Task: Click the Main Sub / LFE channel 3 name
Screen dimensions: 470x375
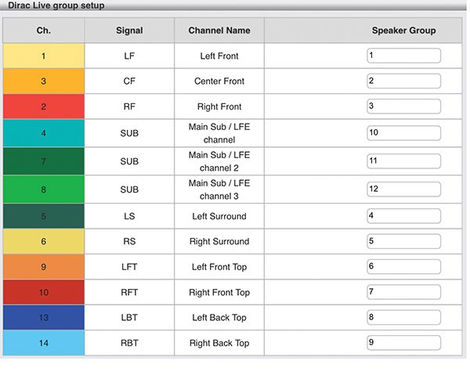Action: 219,190
